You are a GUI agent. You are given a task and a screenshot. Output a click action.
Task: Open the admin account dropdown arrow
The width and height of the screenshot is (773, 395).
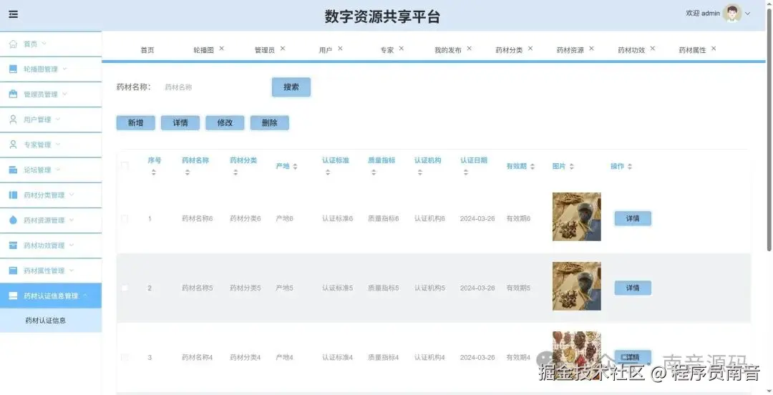(747, 14)
